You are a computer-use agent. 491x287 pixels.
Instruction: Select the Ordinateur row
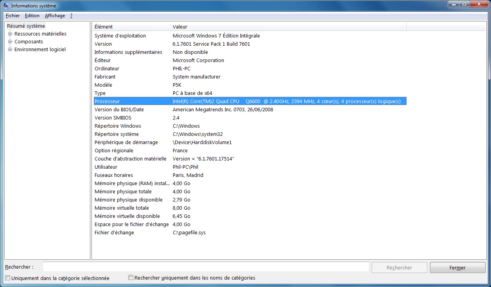coord(249,68)
